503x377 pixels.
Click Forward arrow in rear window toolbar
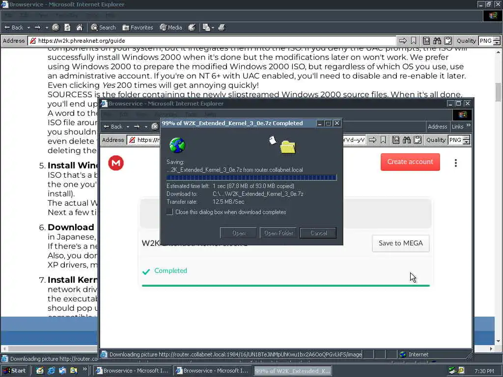[37, 27]
